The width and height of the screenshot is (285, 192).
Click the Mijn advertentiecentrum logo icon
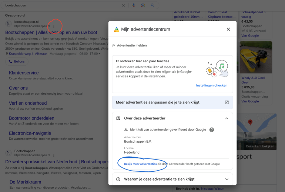117,29
